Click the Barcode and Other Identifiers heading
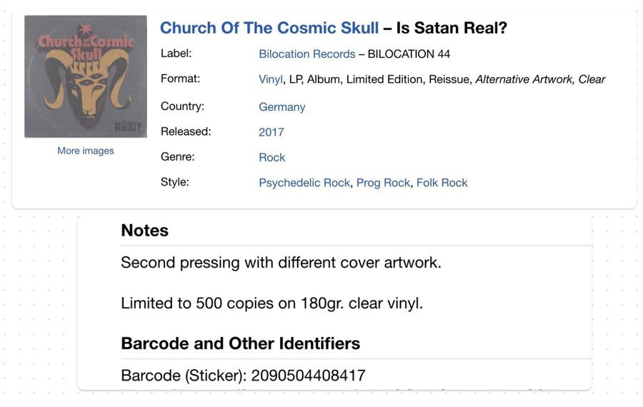 [240, 343]
